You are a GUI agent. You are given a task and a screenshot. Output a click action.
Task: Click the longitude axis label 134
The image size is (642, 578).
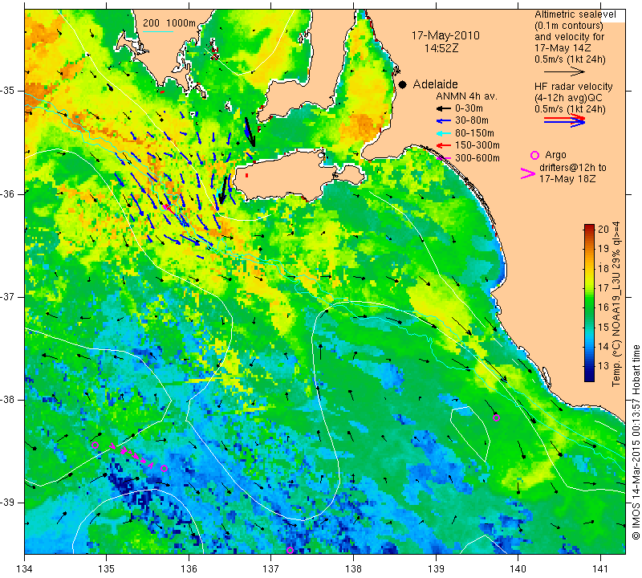coord(25,569)
